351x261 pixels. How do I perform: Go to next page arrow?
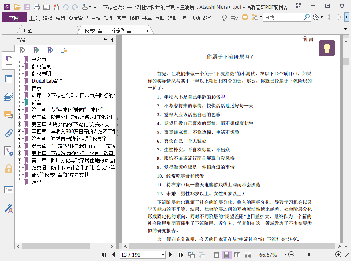170,255
